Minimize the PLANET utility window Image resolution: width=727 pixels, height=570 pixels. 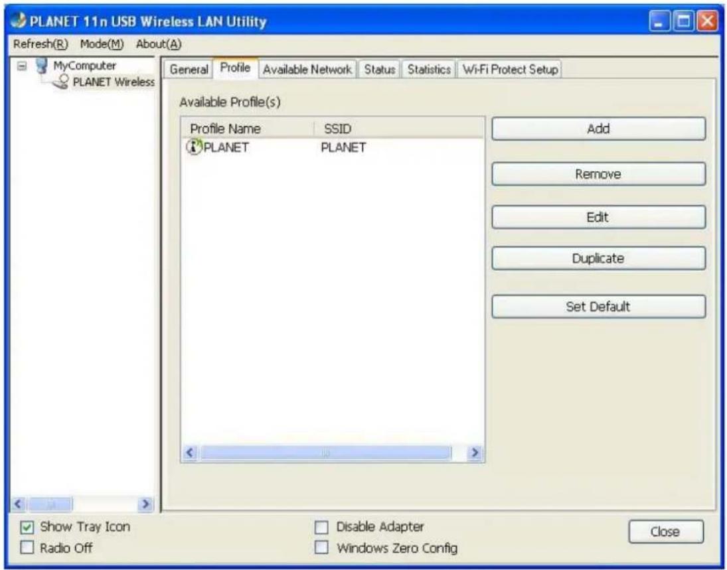[x=659, y=22]
